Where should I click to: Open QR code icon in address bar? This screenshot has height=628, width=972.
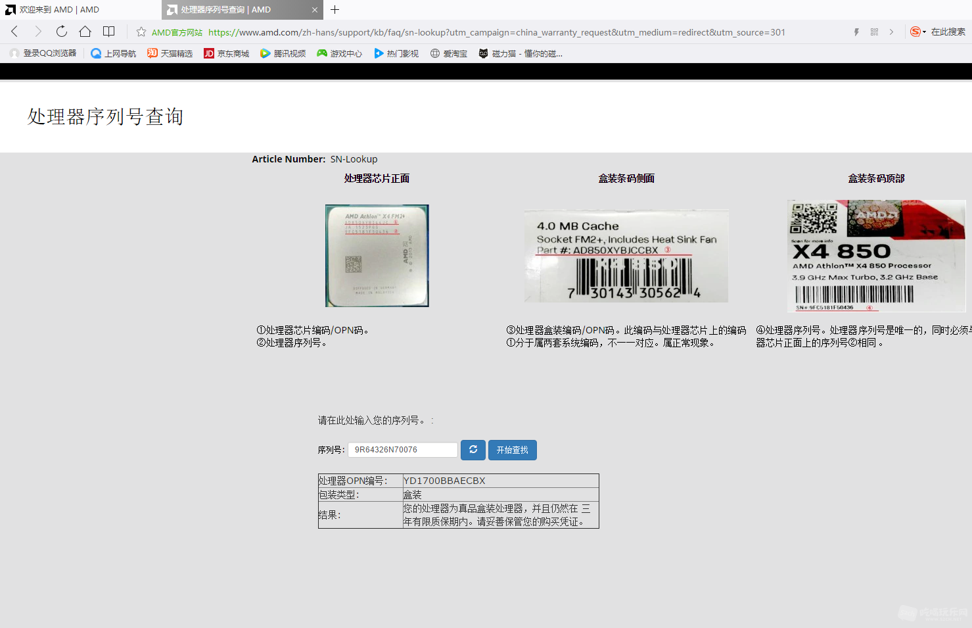[x=874, y=32]
